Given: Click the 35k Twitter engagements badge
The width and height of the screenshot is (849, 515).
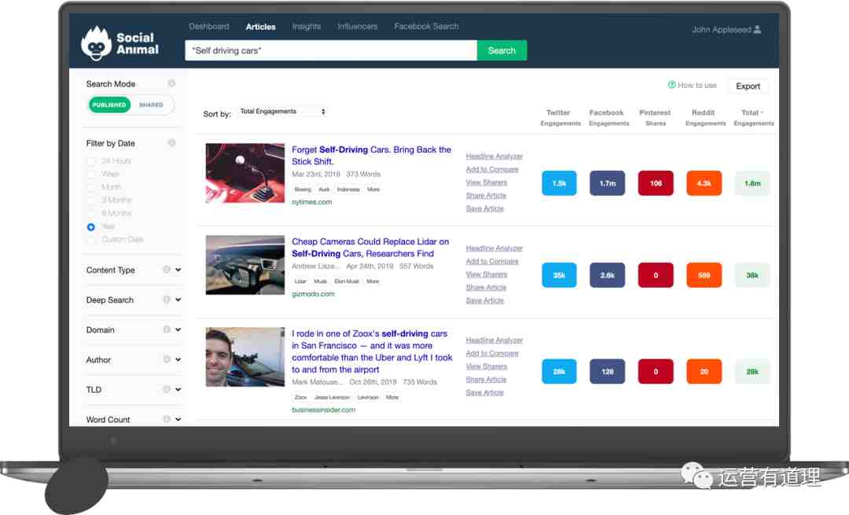Looking at the screenshot, I should coord(560,275).
